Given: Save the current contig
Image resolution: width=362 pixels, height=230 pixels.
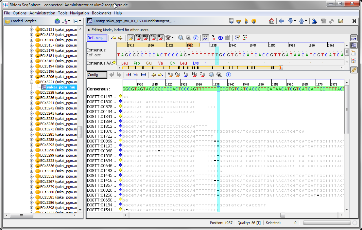Looking at the screenshot, I should 341,21.
